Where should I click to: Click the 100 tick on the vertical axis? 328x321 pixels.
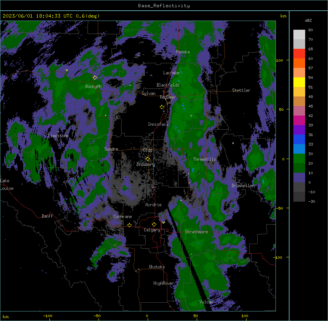(x=279, y=60)
